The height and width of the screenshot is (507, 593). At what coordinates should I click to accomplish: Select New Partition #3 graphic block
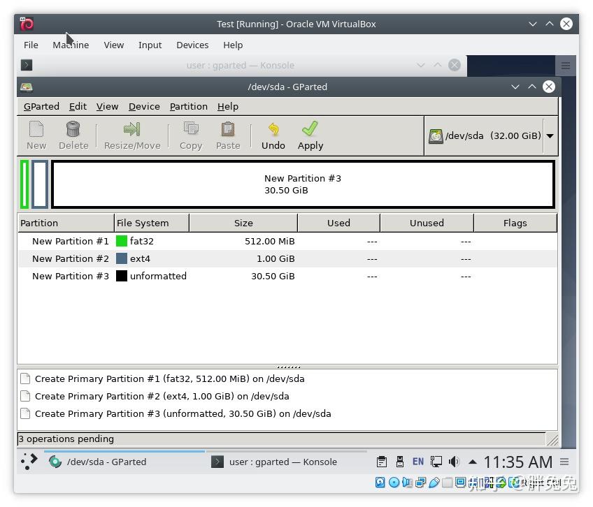point(303,184)
